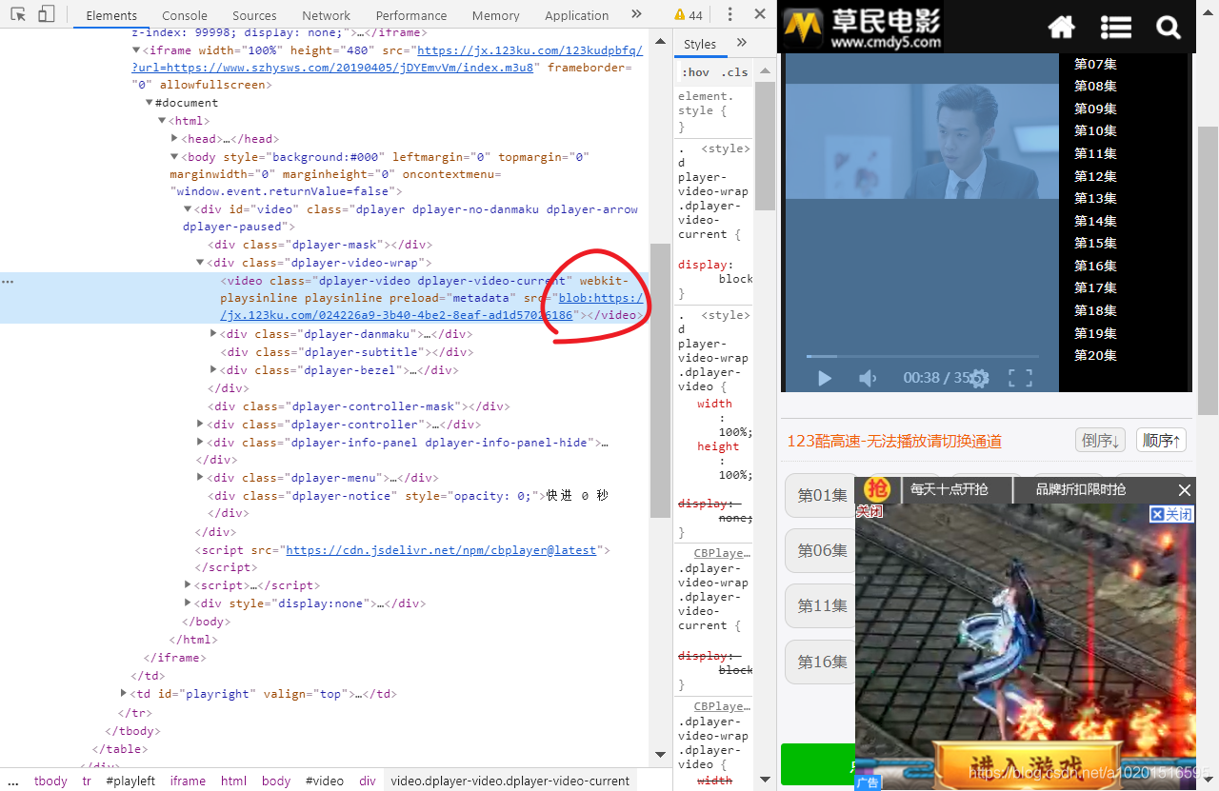Close the DevTools panel
Image resolution: width=1219 pixels, height=791 pixels.
760,14
